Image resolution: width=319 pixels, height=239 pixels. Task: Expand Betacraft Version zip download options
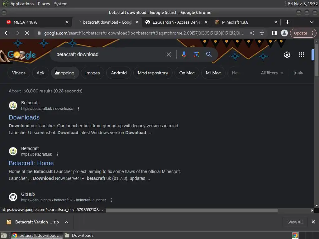pyautogui.click(x=66, y=222)
